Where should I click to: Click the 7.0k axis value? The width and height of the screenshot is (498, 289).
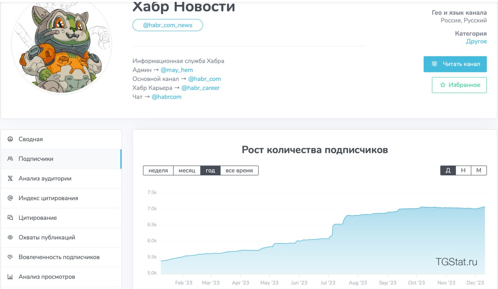coord(152,209)
